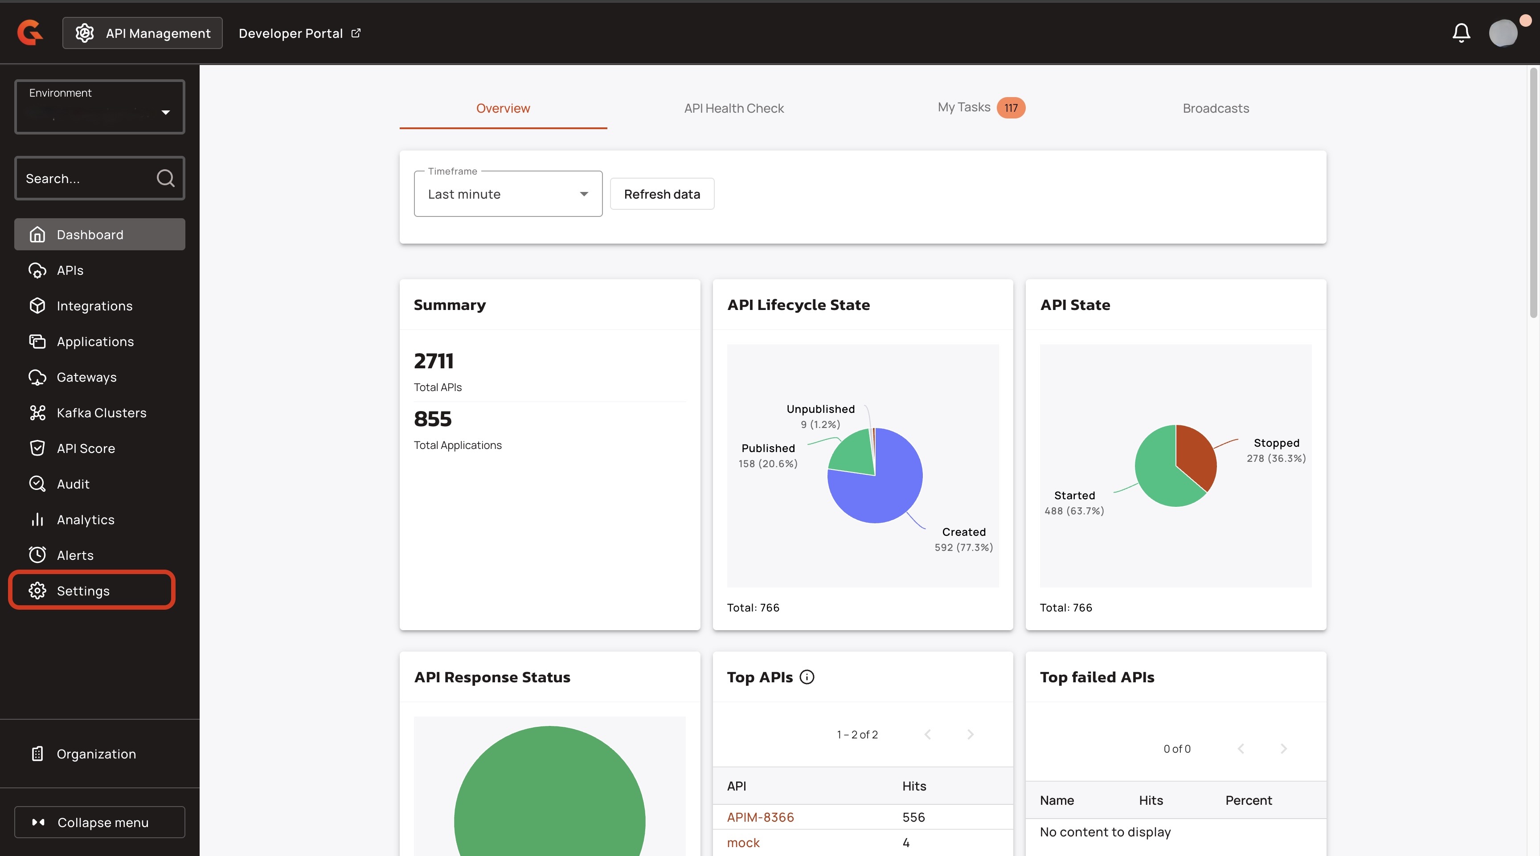Open the APIM-8366 API link

tap(760, 816)
